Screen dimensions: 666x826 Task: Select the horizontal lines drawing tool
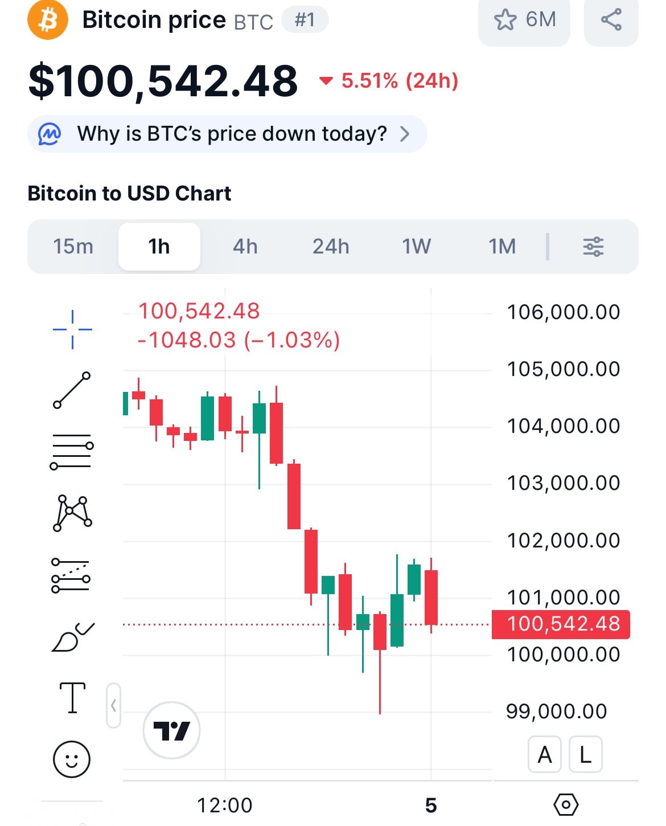(73, 450)
